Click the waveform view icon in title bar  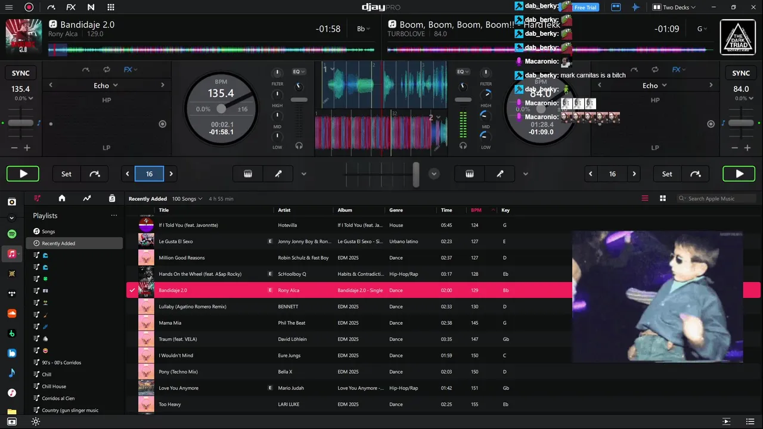click(x=635, y=7)
